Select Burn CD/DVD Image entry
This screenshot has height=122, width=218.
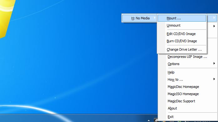[182, 41]
